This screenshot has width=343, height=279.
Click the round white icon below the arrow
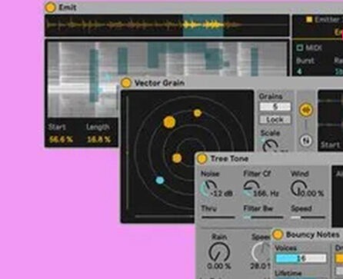[306, 141]
